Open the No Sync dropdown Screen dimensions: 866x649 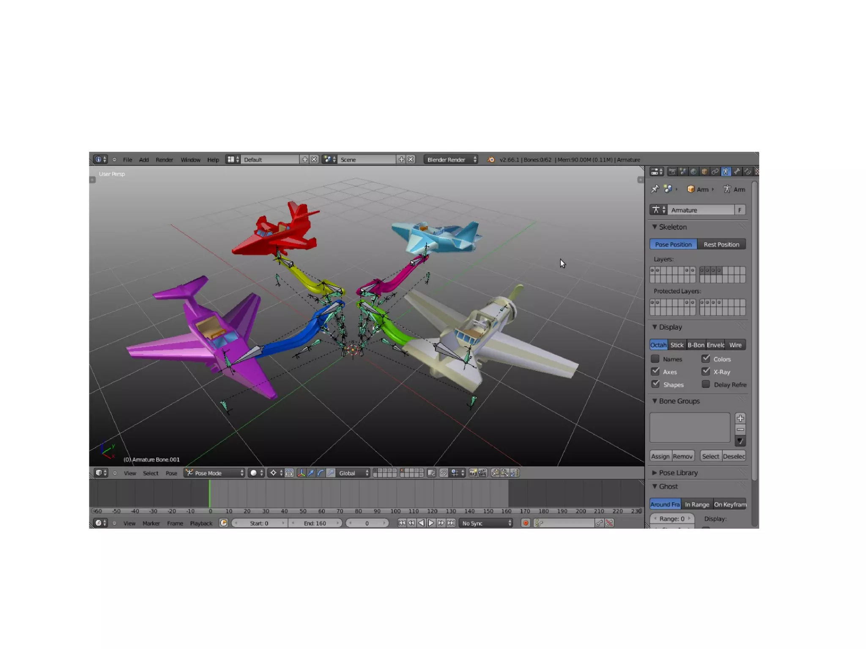(486, 523)
